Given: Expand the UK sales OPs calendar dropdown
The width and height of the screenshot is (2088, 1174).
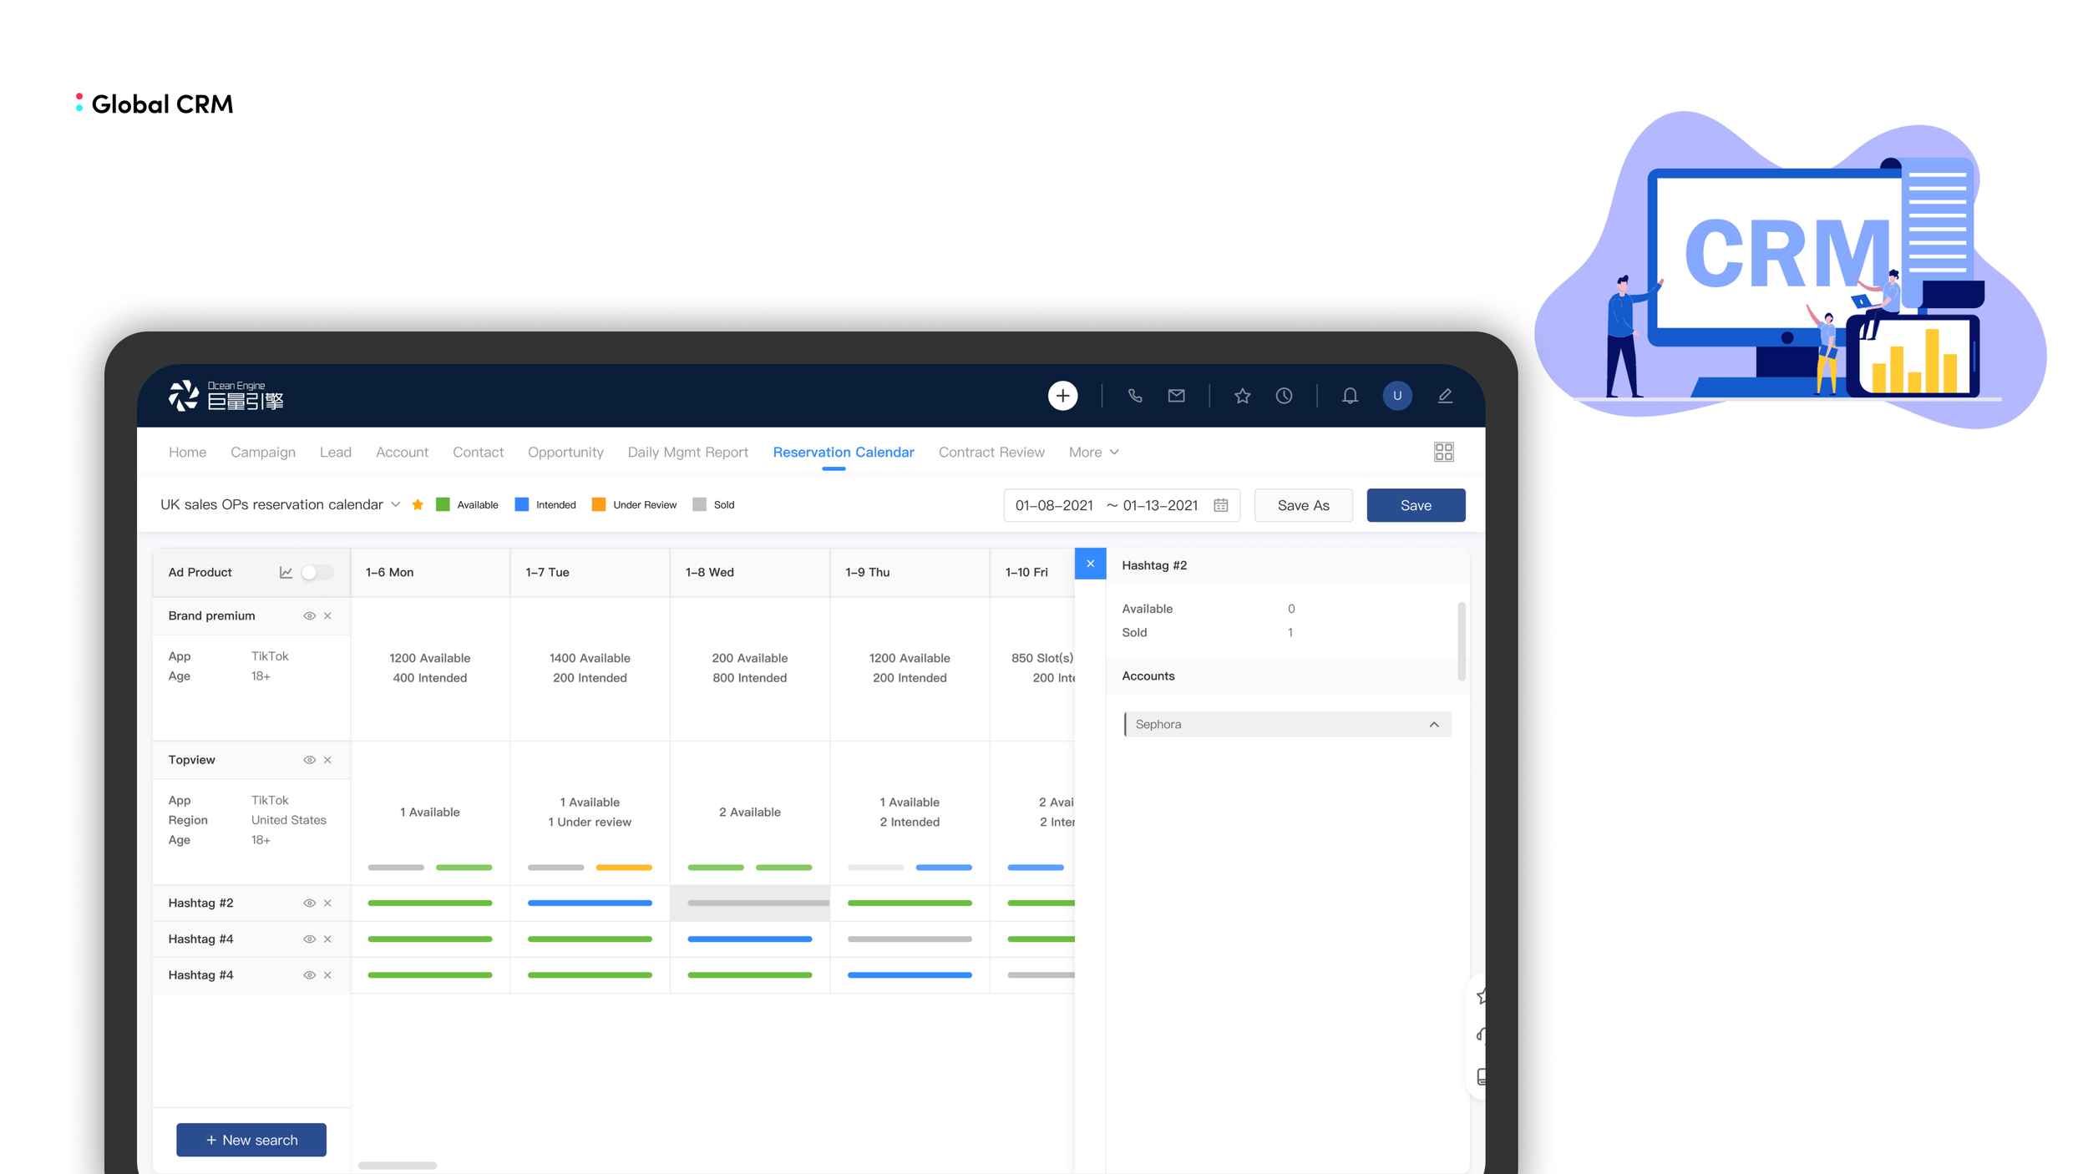Looking at the screenshot, I should 396,504.
